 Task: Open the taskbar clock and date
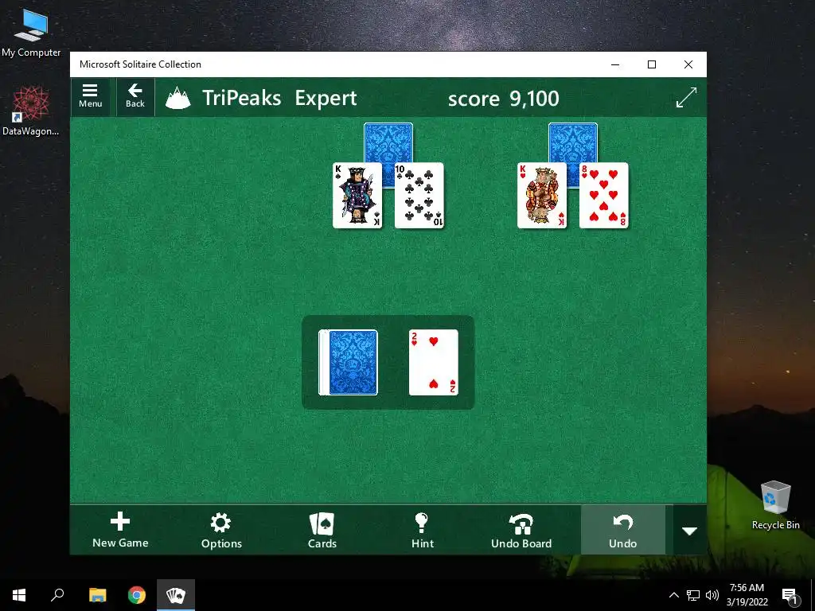click(747, 595)
